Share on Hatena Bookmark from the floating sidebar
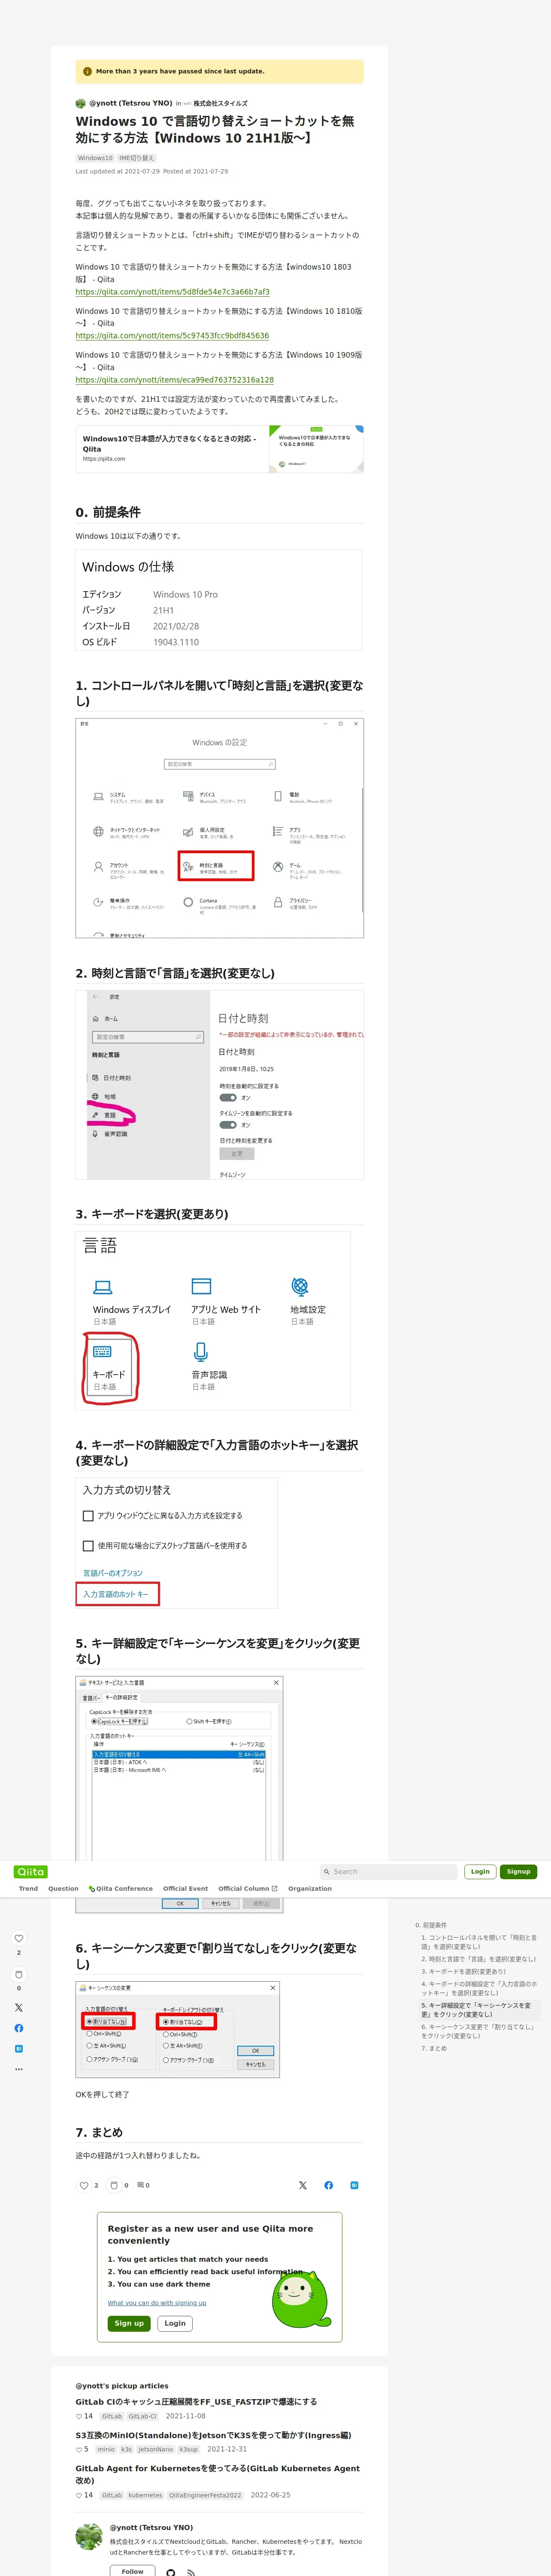 click(18, 2049)
